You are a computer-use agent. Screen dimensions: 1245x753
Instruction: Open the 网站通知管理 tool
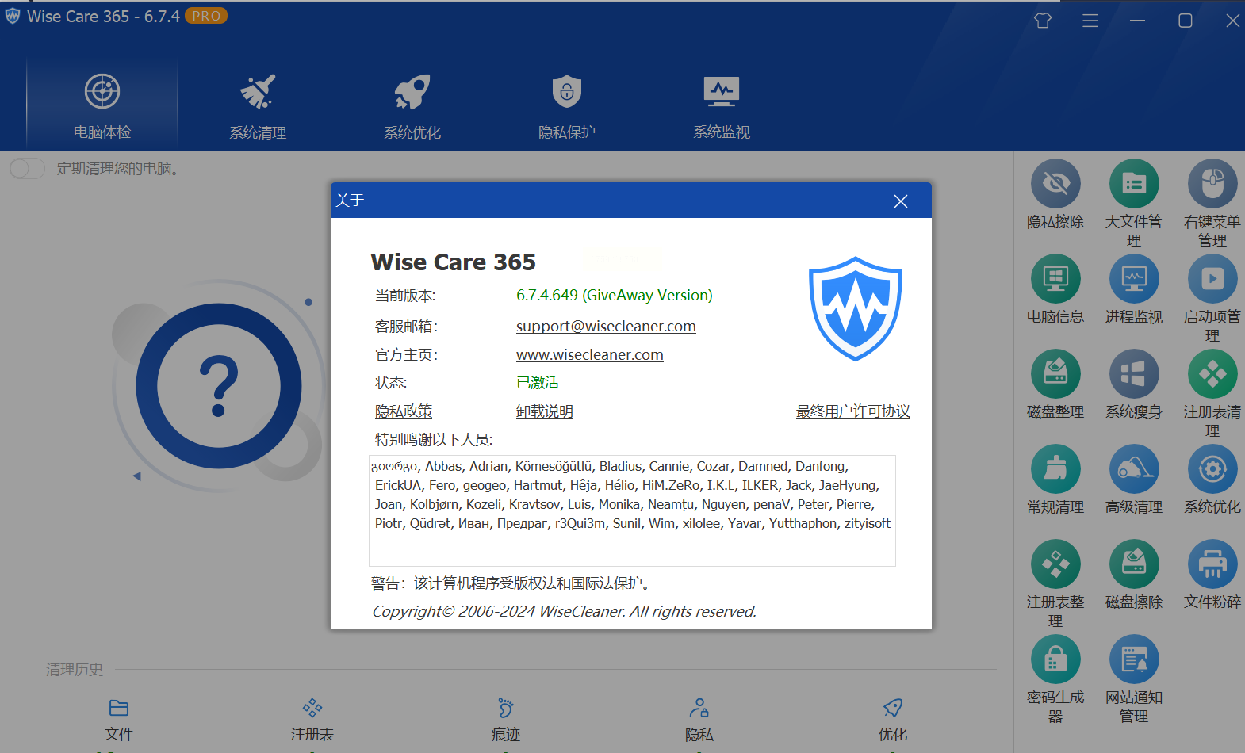pos(1134,679)
